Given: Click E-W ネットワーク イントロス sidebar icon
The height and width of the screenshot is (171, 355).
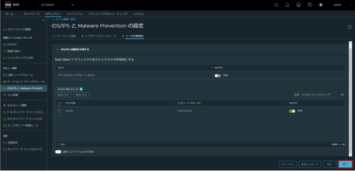Looking at the screenshot, I should point(4,112).
